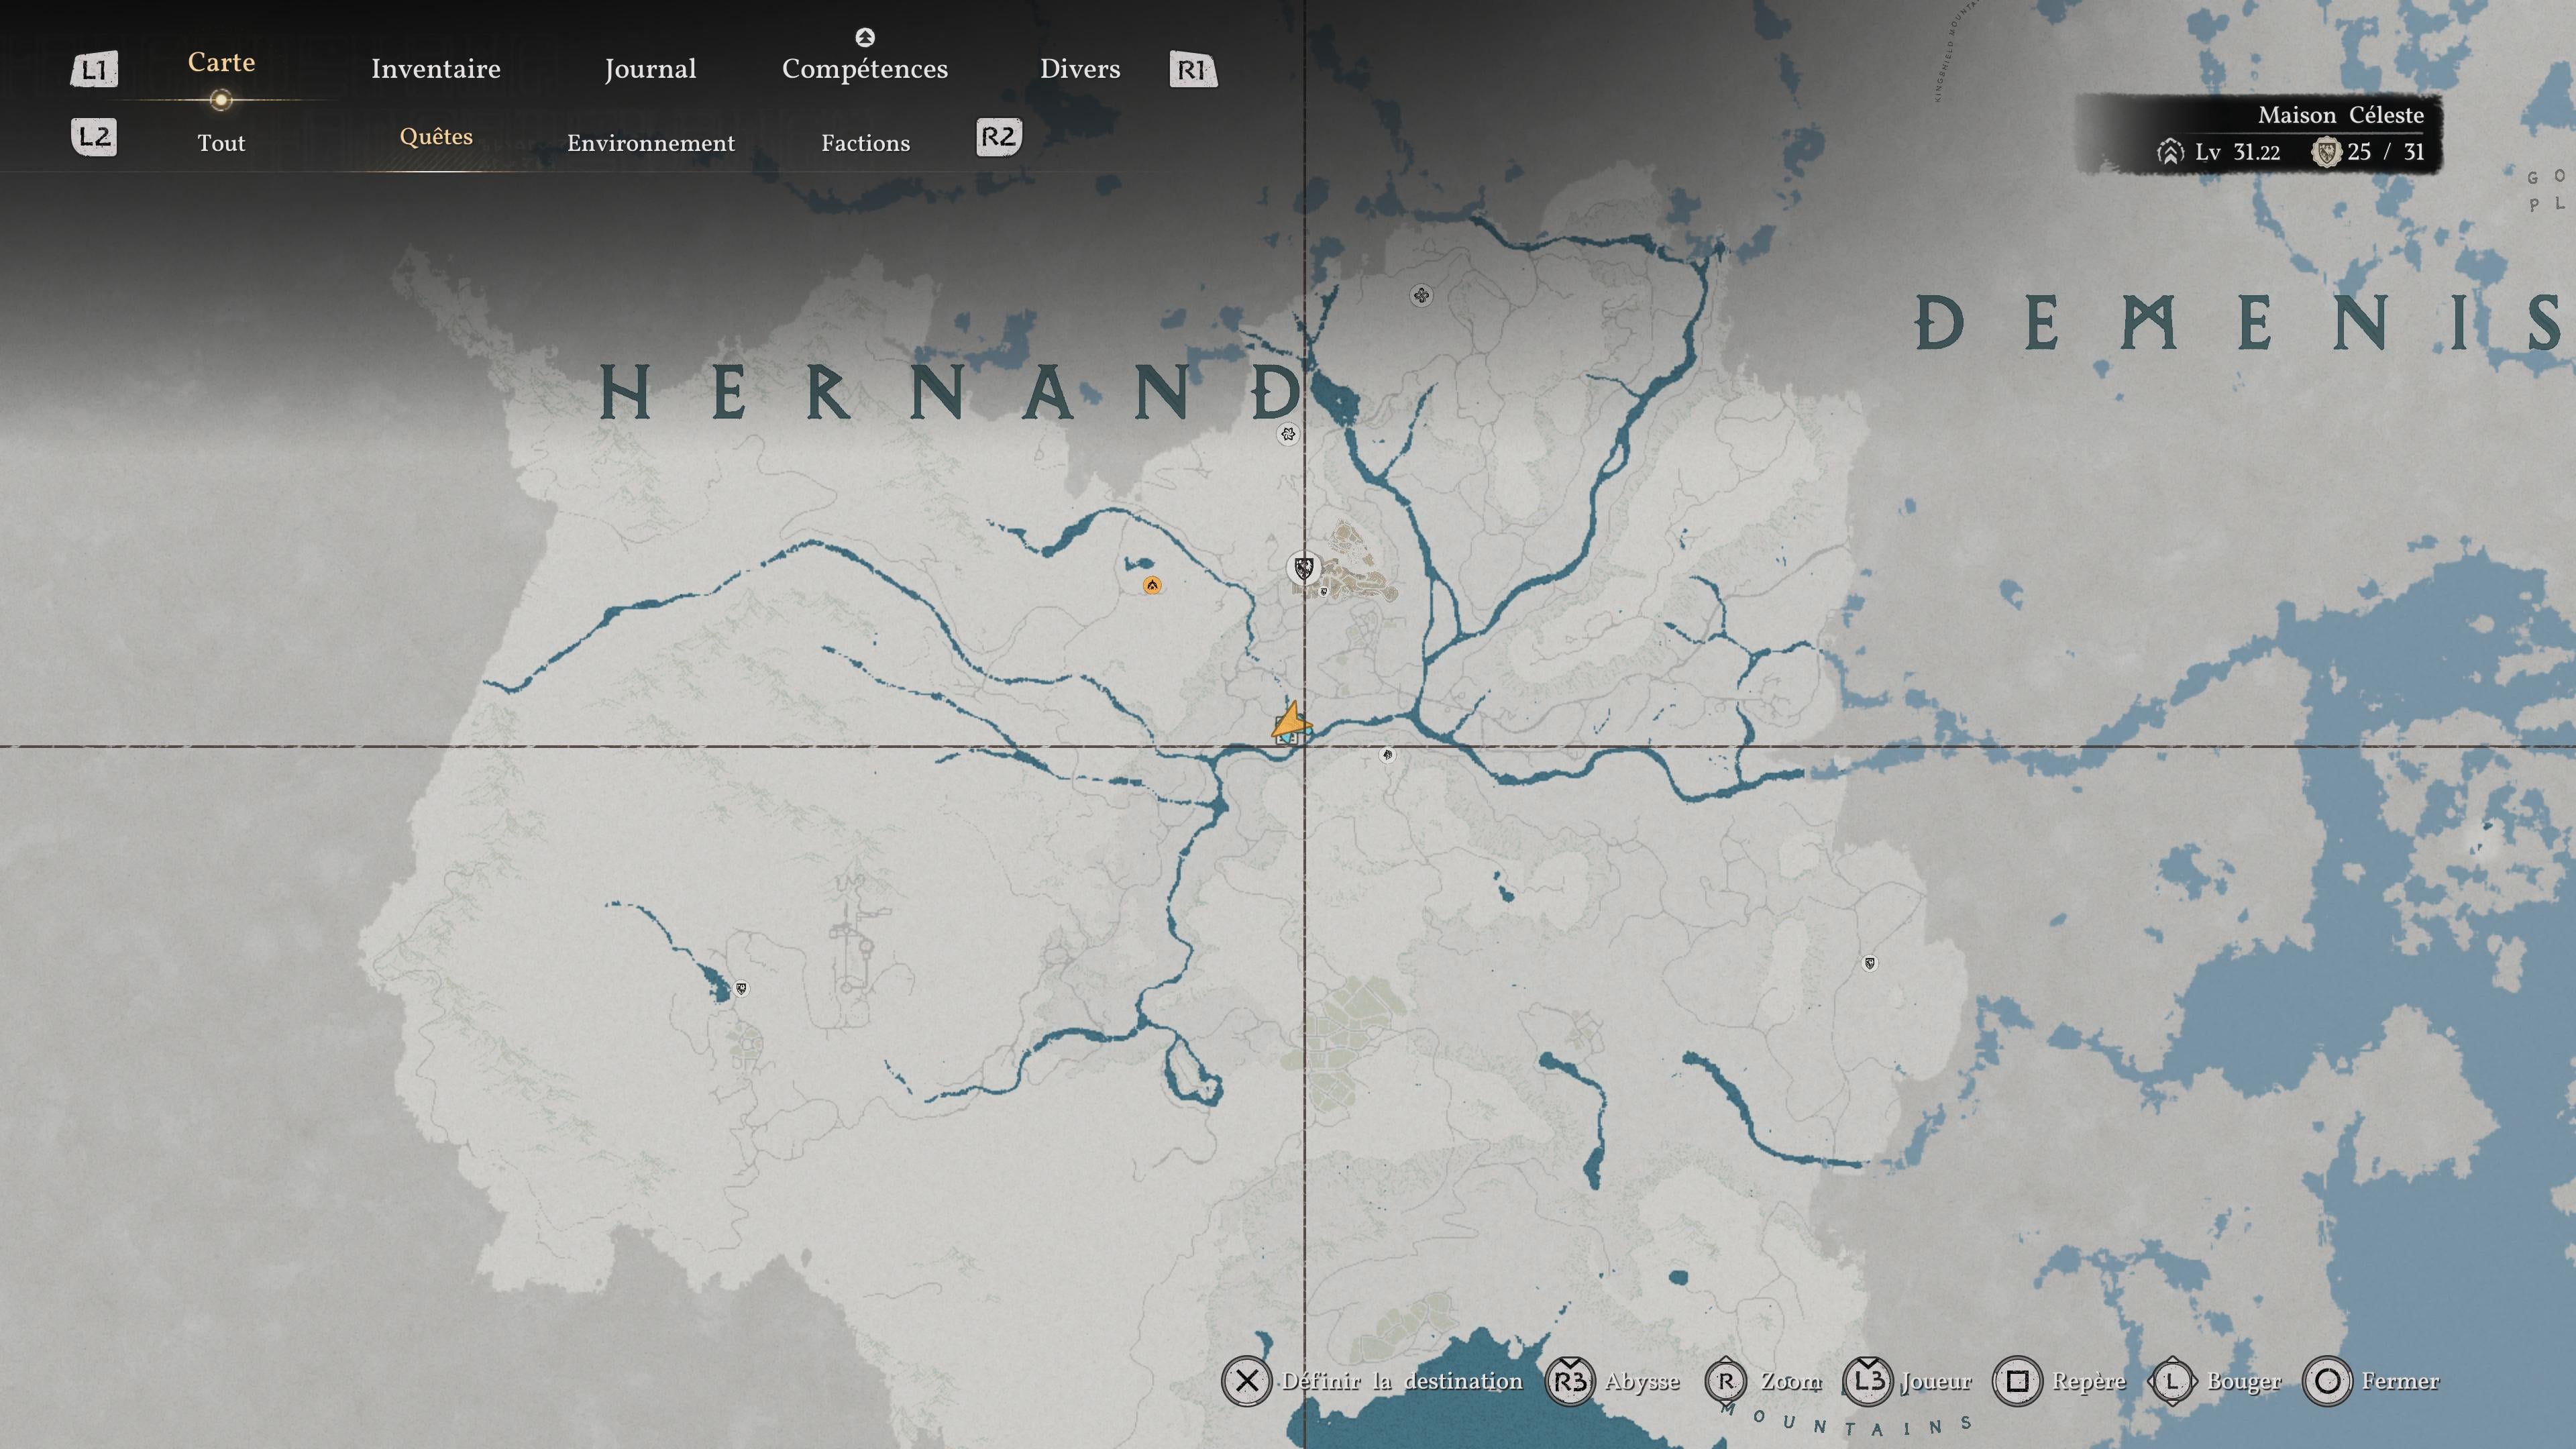Select the four-petal knot marker in northern Hernand
The height and width of the screenshot is (1449, 2576).
point(1421,295)
